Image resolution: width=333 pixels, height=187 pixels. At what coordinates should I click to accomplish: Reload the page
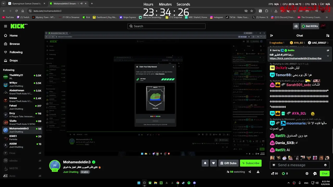click(16, 11)
